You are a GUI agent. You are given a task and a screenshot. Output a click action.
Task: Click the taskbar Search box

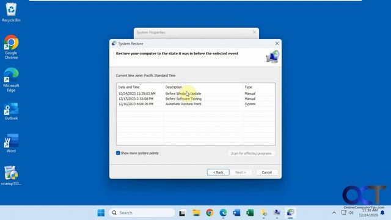[142, 213]
